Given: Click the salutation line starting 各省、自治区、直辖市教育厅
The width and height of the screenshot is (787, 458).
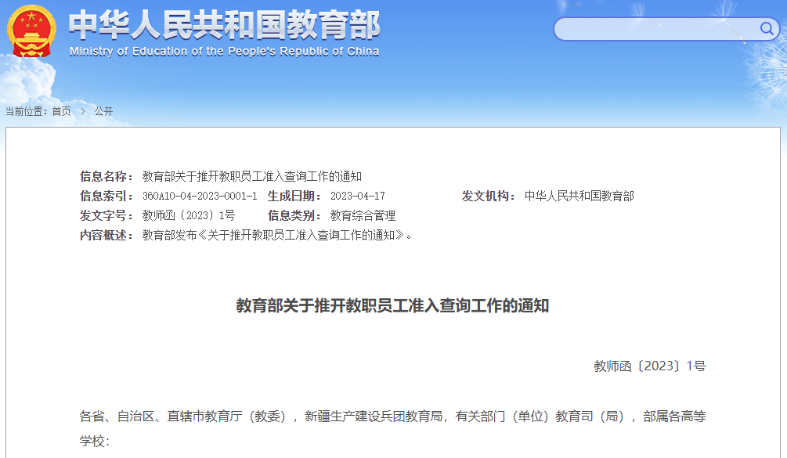Looking at the screenshot, I should 392,417.
